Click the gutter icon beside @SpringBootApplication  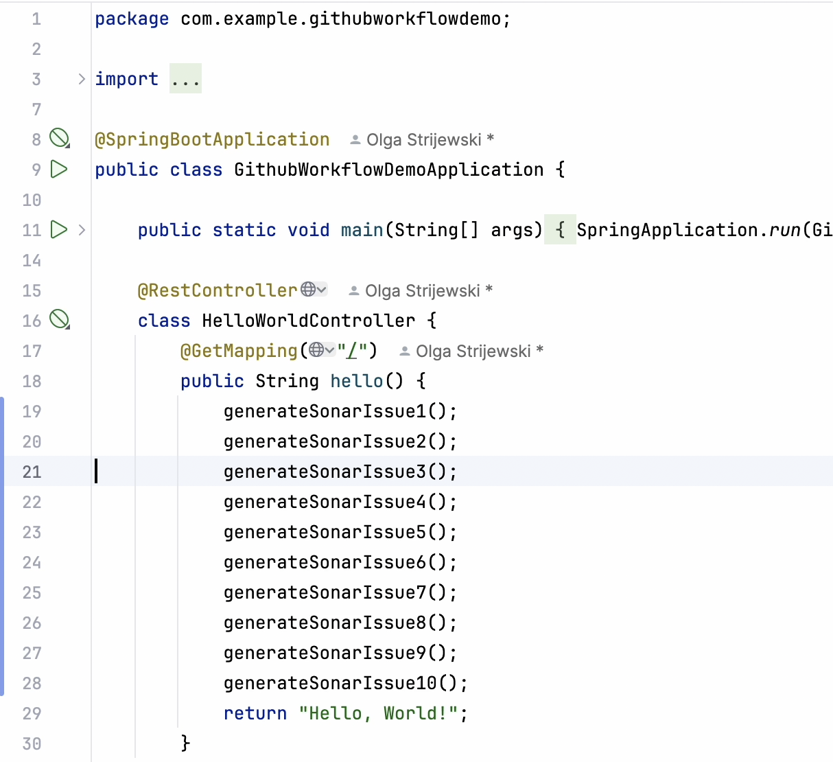coord(60,139)
